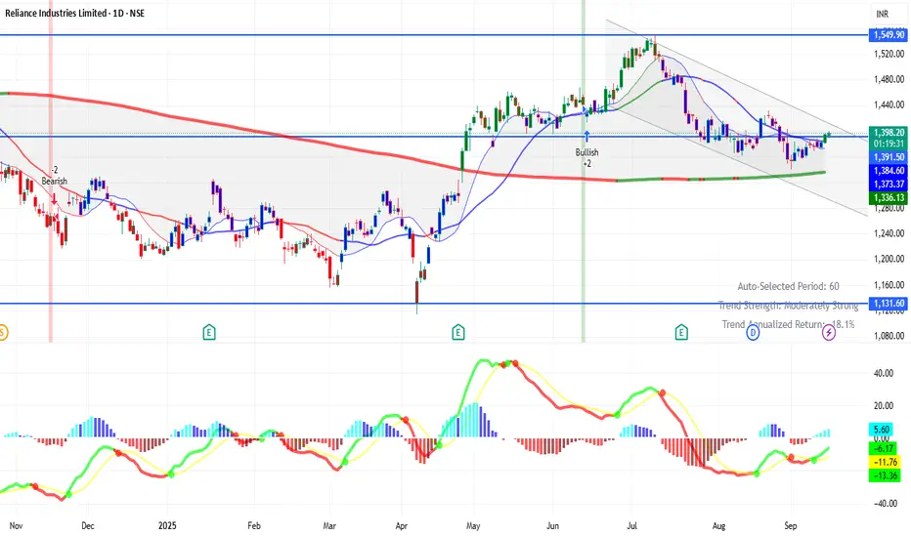The height and width of the screenshot is (537, 911).
Task: Open the blue dividend D marker
Action: click(753, 333)
